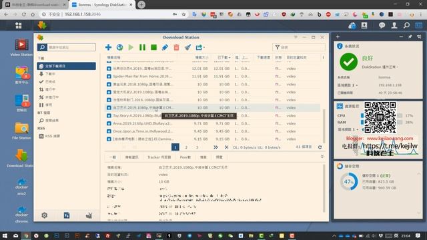This screenshot has width=427, height=240.
Task: Switch to the transfer info tab
Action: (x=132, y=157)
